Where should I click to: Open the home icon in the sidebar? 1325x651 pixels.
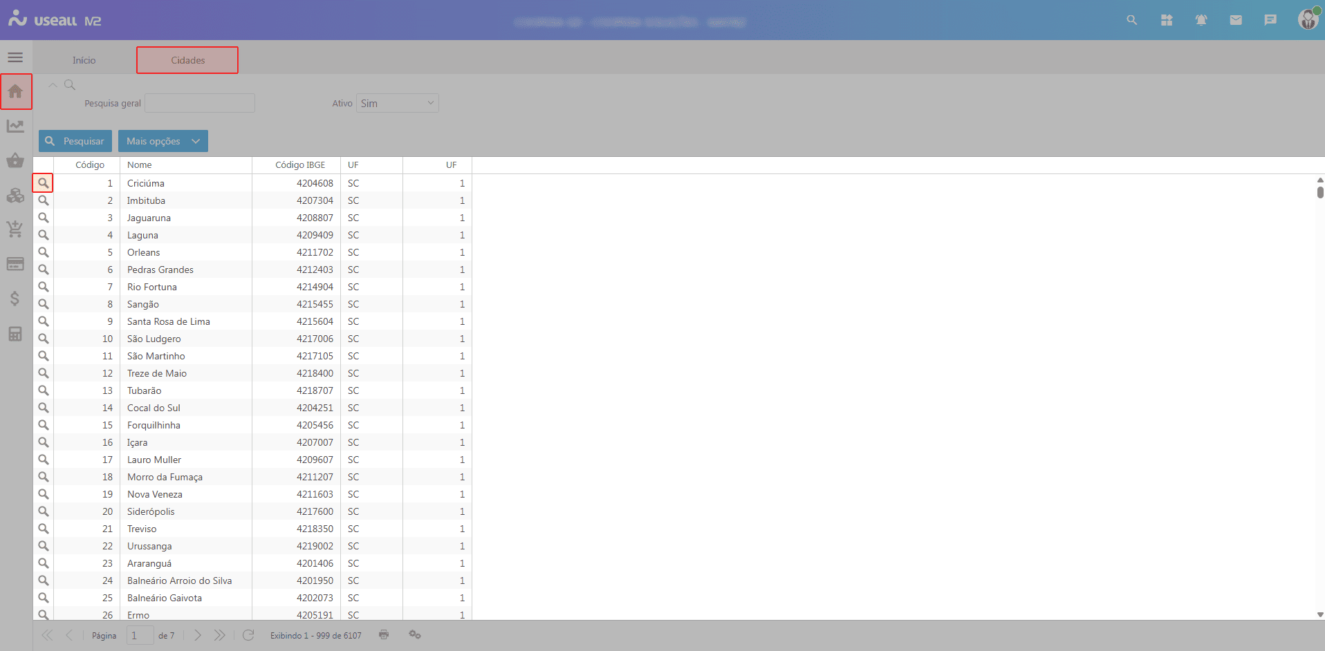click(x=15, y=91)
